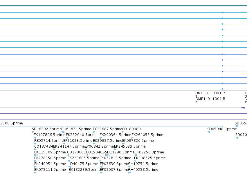Click the EK245039.5prime feature label
Image resolution: width=247 pixels, height=174 pixels.
130,146
